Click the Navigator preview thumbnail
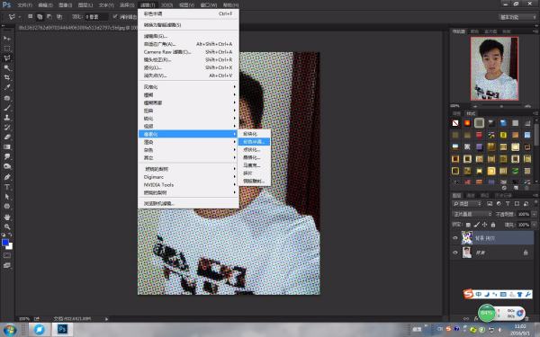The image size is (540, 337). tap(494, 68)
